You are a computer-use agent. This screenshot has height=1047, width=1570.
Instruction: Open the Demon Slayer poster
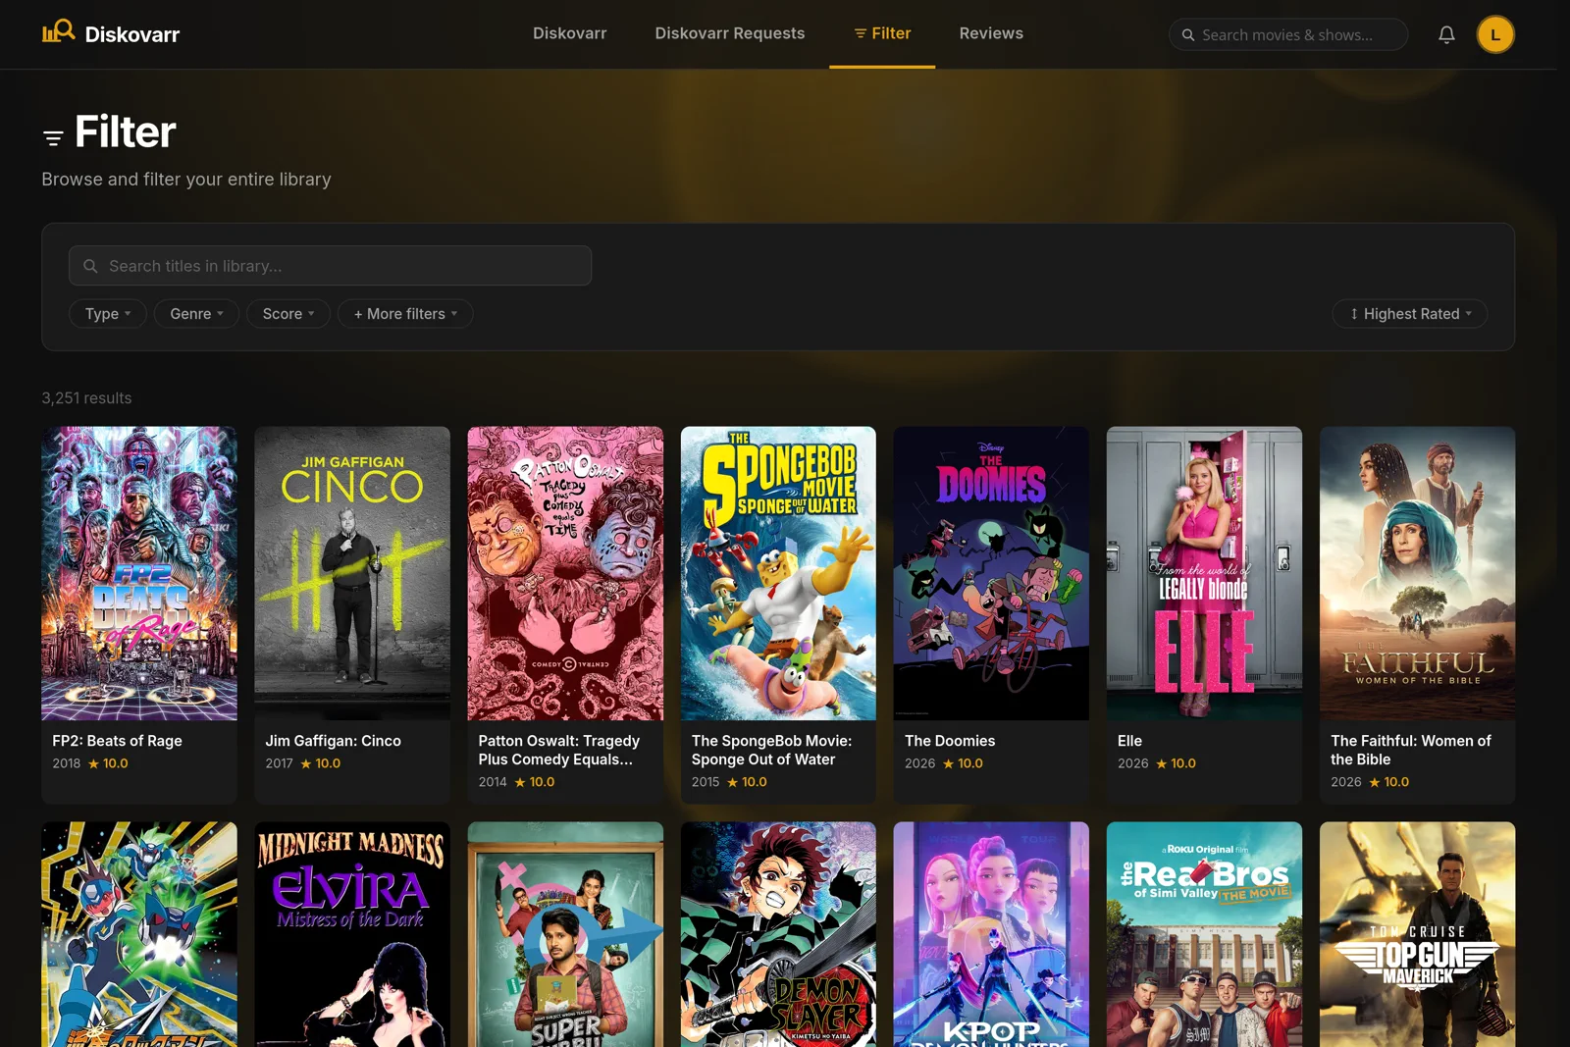778,934
